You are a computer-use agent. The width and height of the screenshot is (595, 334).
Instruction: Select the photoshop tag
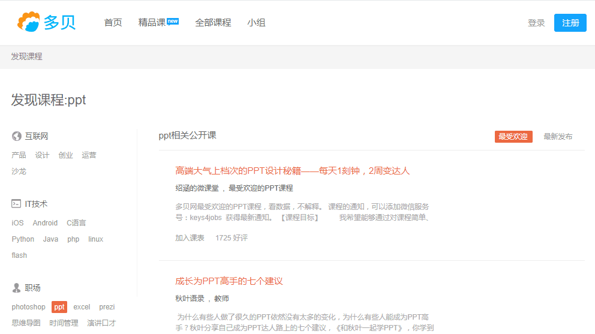[x=28, y=306]
